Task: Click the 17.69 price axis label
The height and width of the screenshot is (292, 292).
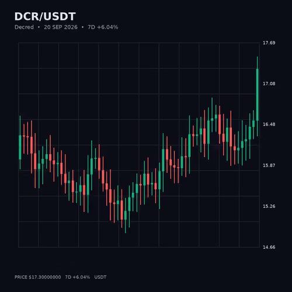Action: point(269,43)
